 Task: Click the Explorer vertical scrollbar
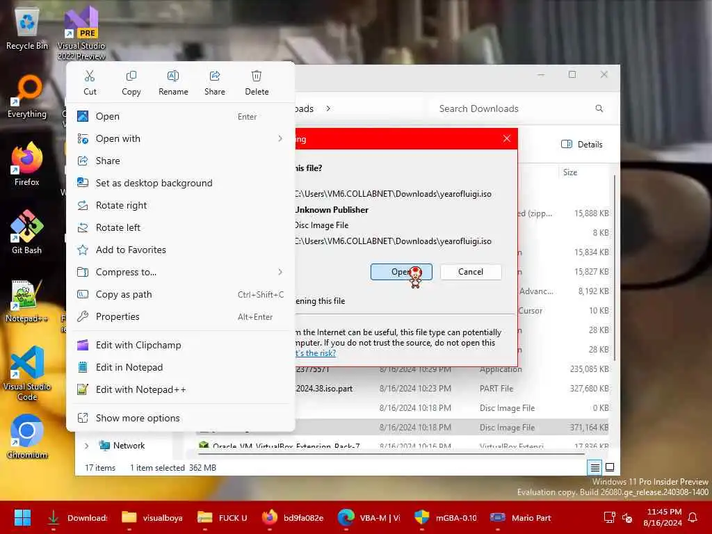point(615,268)
